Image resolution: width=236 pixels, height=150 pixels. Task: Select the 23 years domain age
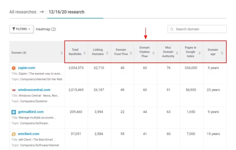tap(213, 90)
